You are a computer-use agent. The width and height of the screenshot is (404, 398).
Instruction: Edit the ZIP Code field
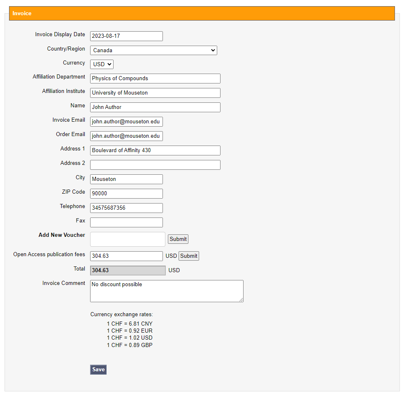click(x=126, y=194)
